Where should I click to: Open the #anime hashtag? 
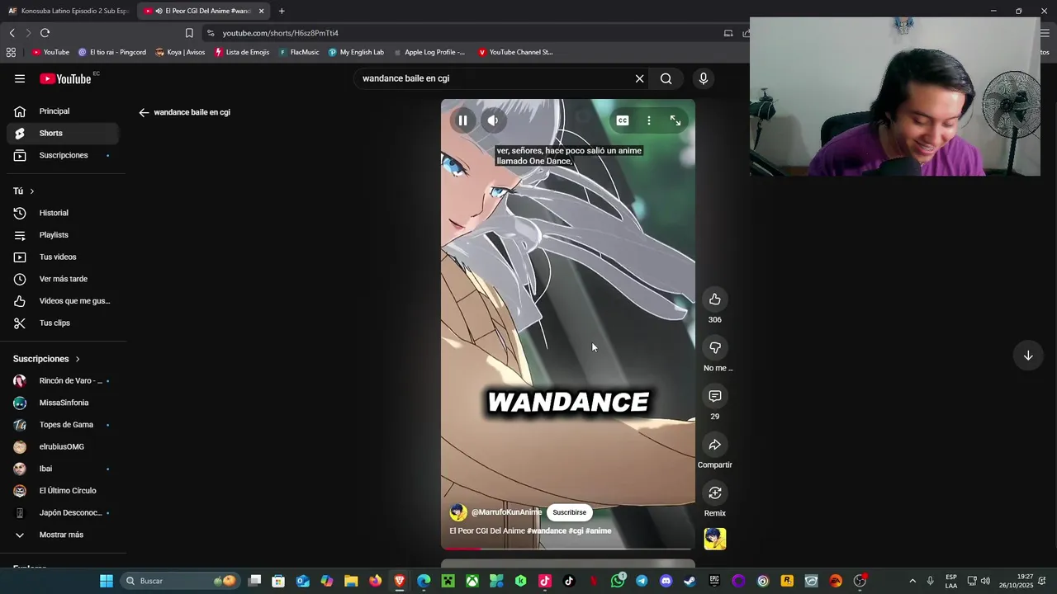pos(599,530)
